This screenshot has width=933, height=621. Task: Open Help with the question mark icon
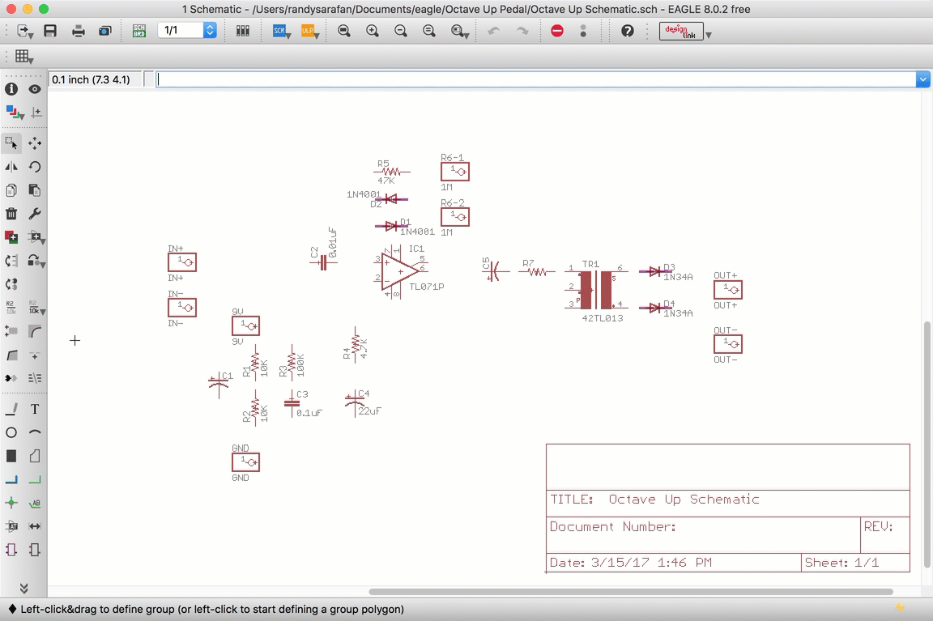(627, 31)
